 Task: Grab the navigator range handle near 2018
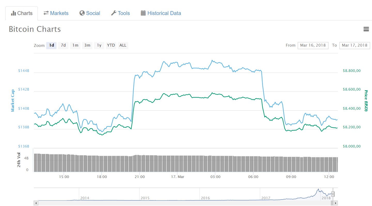coord(333,194)
